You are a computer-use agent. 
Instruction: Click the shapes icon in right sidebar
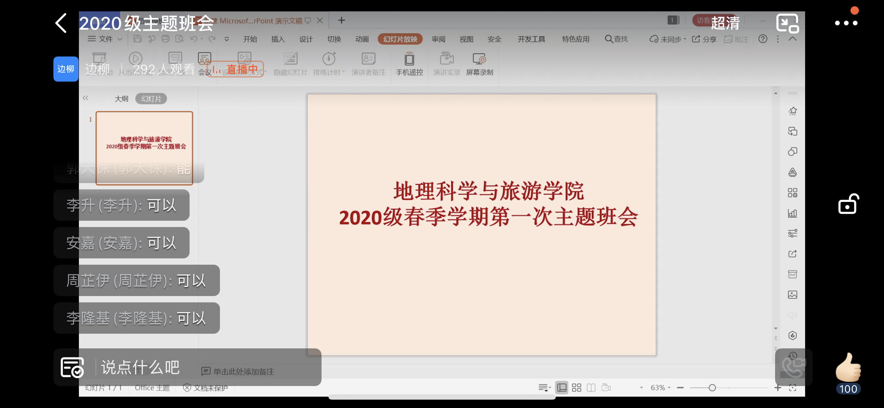(793, 152)
